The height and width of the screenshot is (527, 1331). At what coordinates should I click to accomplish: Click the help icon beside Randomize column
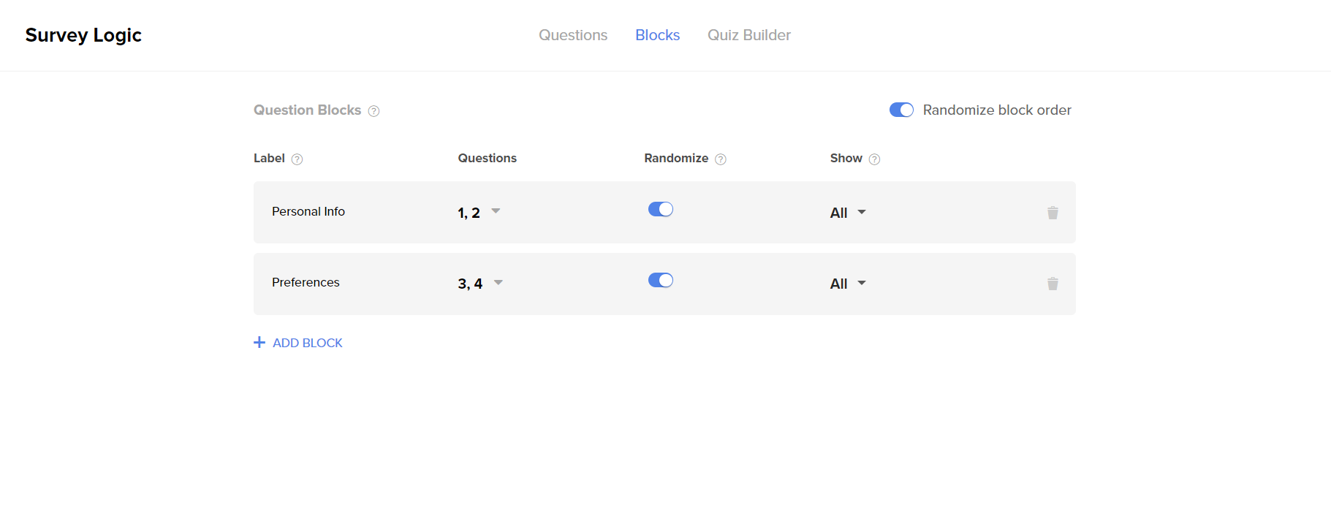click(721, 159)
